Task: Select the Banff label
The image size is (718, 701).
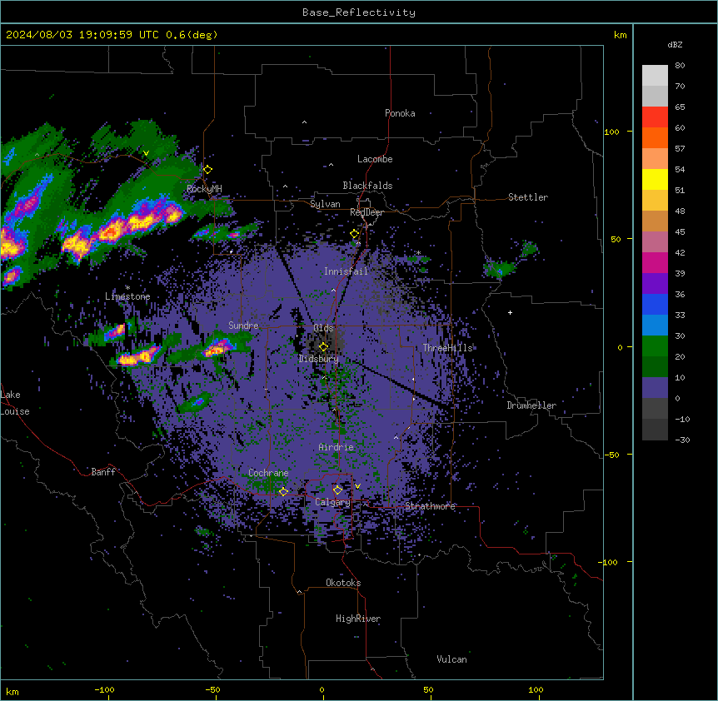Action: click(x=103, y=472)
